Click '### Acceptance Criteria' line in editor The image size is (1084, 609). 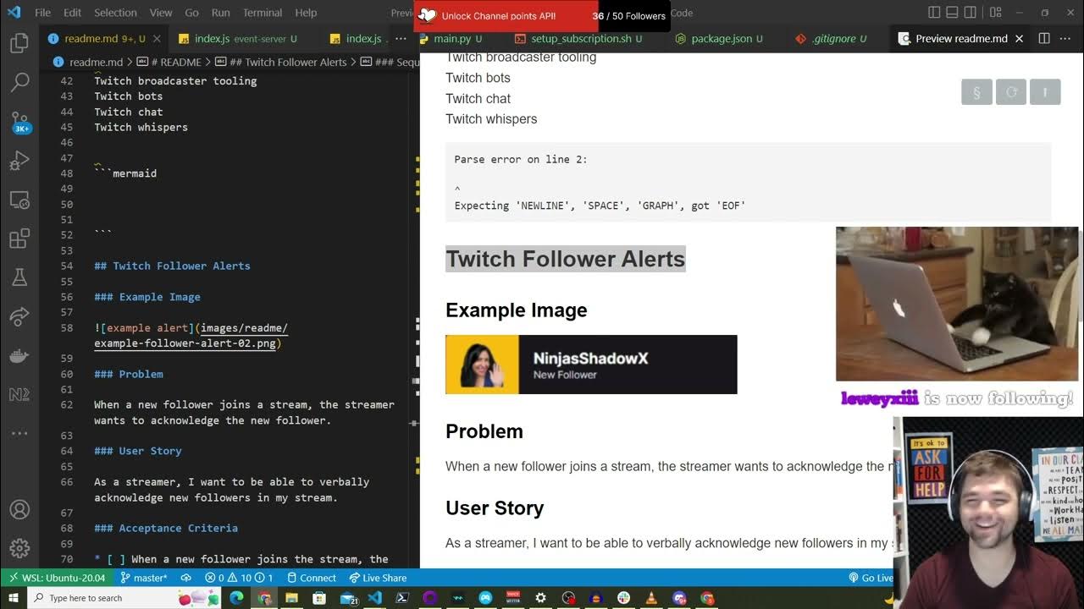coord(166,528)
